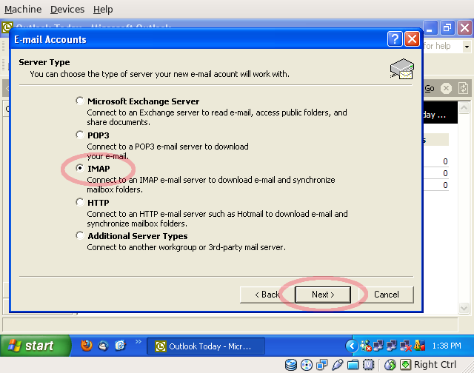Click the dialog's question mark help icon
The width and height of the screenshot is (474, 373).
pos(395,39)
